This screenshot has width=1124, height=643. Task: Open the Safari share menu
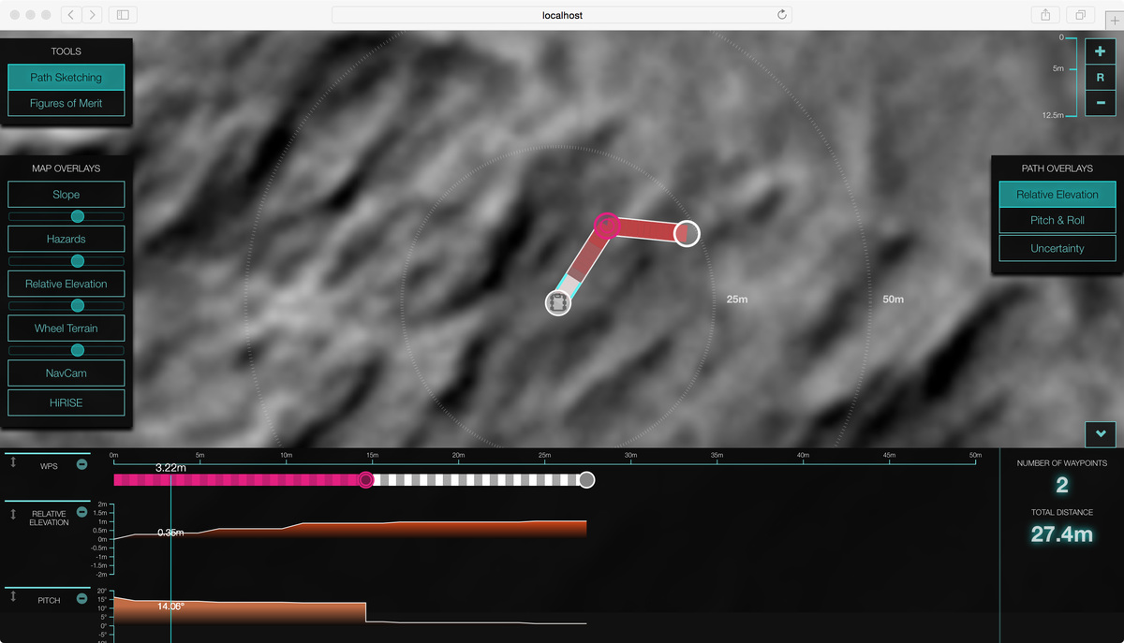point(1045,15)
